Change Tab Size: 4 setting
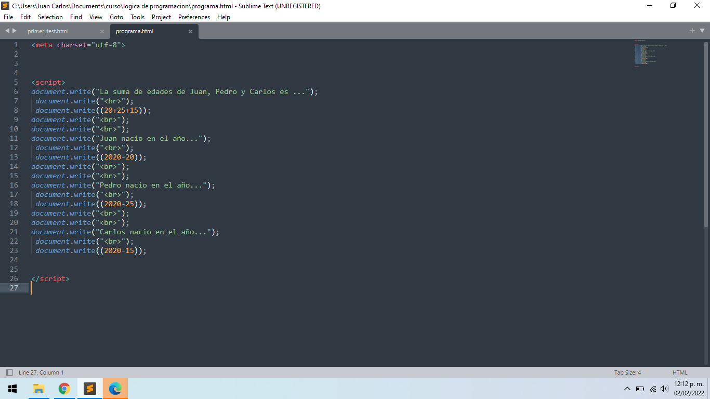This screenshot has height=399, width=710. tap(627, 373)
